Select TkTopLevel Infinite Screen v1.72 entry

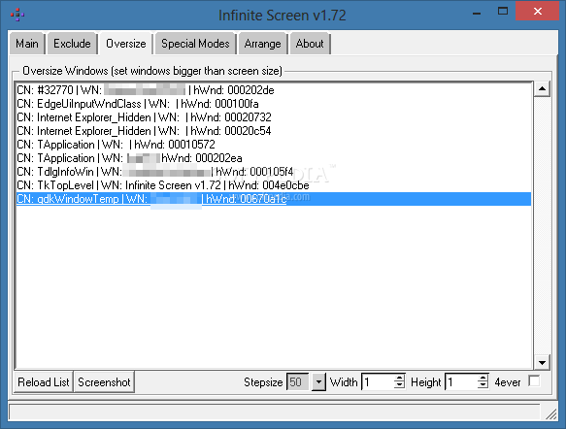click(274, 185)
